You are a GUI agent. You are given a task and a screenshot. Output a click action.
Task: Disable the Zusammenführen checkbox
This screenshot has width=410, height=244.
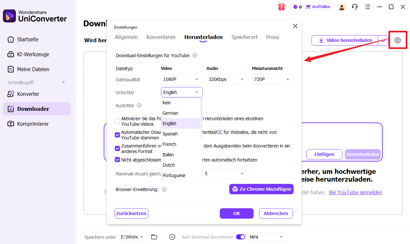[x=117, y=148]
